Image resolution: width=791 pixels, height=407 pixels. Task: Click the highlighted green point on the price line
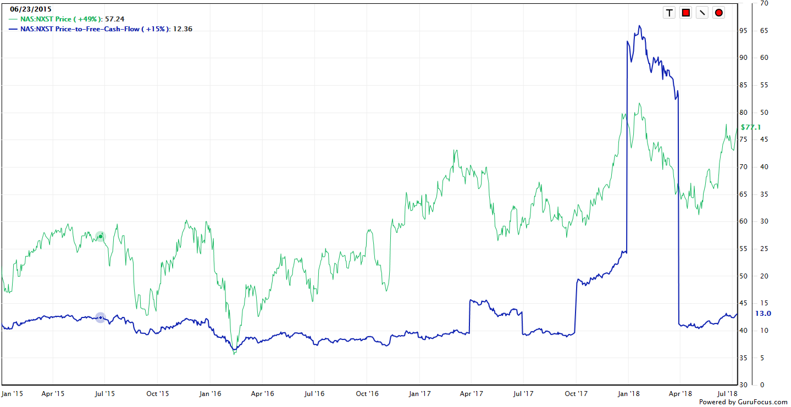(100, 237)
